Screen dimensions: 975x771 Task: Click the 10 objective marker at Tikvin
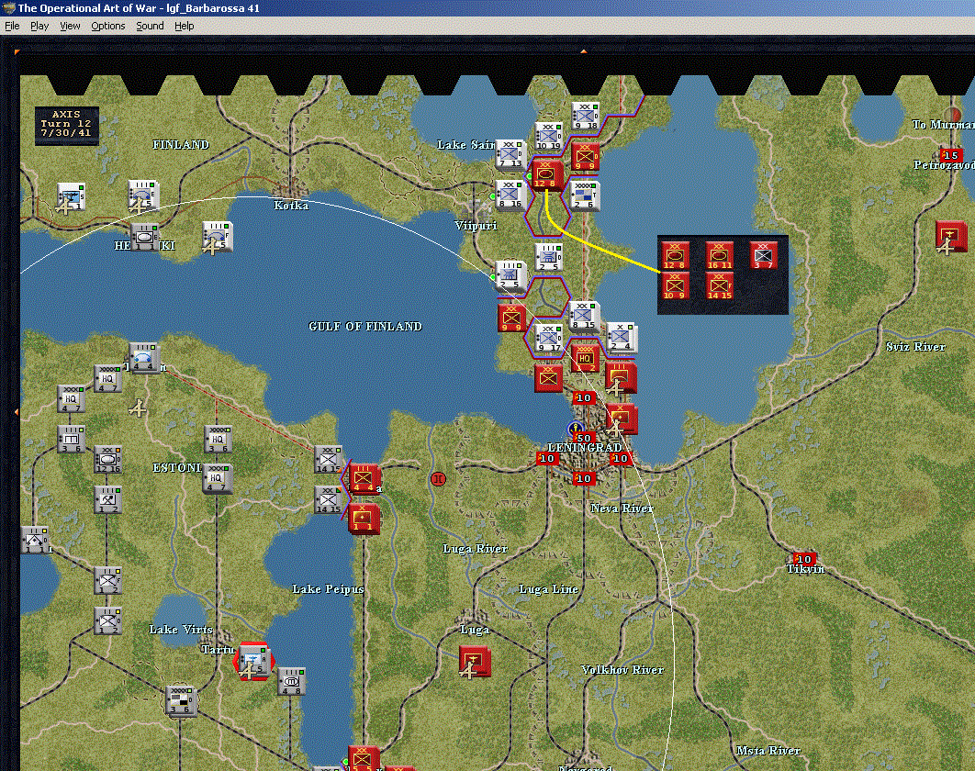pos(804,559)
